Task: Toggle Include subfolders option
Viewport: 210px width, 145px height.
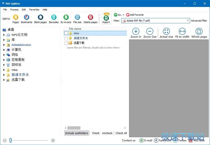Action: tap(76, 133)
